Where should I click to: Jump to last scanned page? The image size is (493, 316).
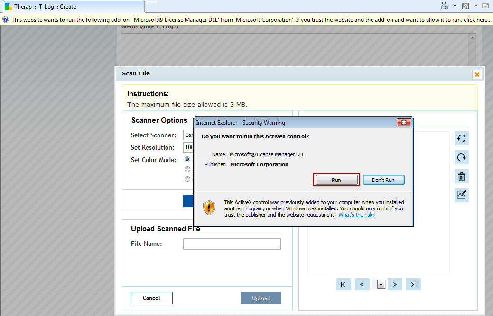click(413, 284)
